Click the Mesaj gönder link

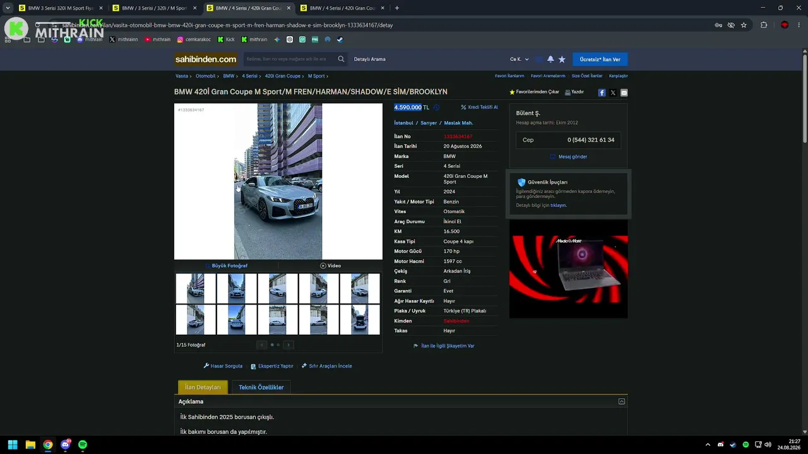(x=569, y=156)
